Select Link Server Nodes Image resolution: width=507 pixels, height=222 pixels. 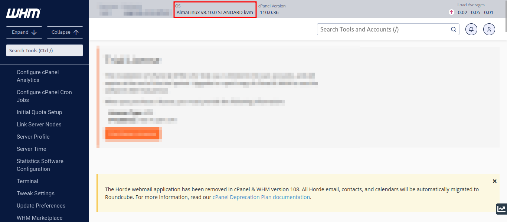coord(39,125)
